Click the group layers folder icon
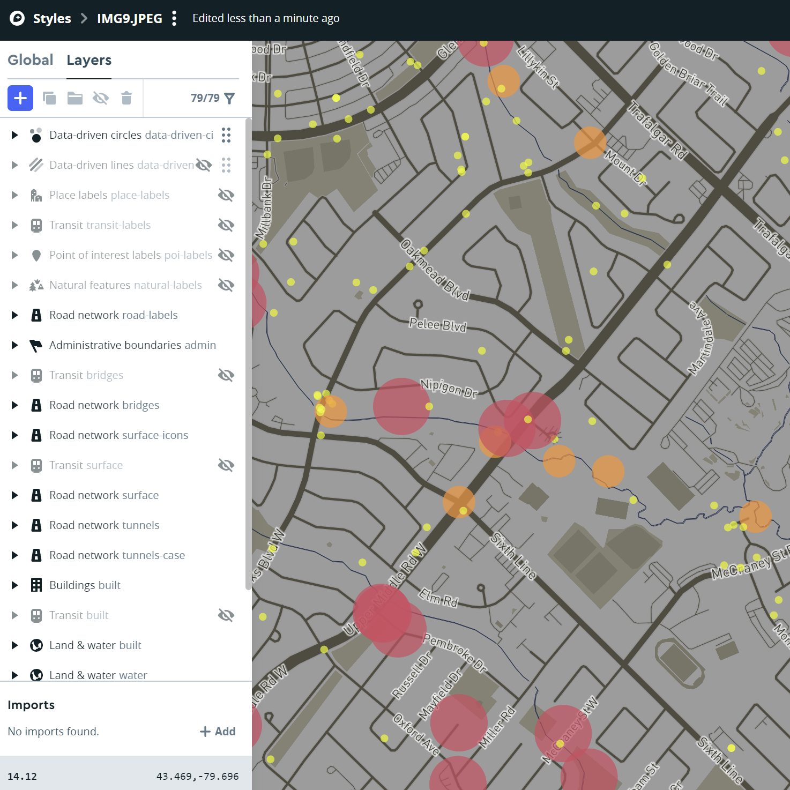 75,98
